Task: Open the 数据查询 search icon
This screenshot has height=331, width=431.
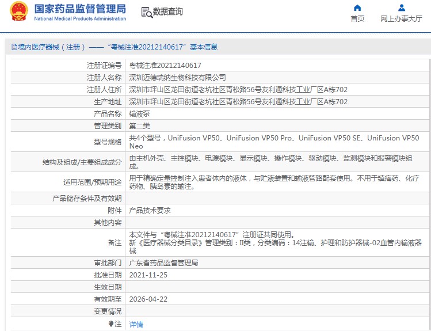Action: (x=147, y=12)
